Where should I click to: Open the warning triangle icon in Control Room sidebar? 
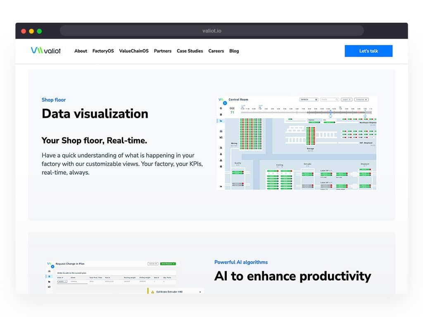221,161
